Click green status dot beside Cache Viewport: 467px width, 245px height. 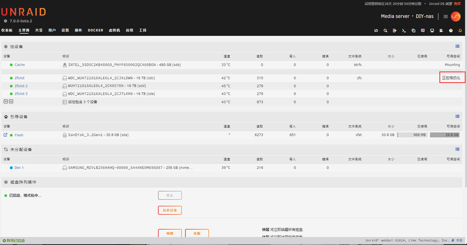(11, 64)
